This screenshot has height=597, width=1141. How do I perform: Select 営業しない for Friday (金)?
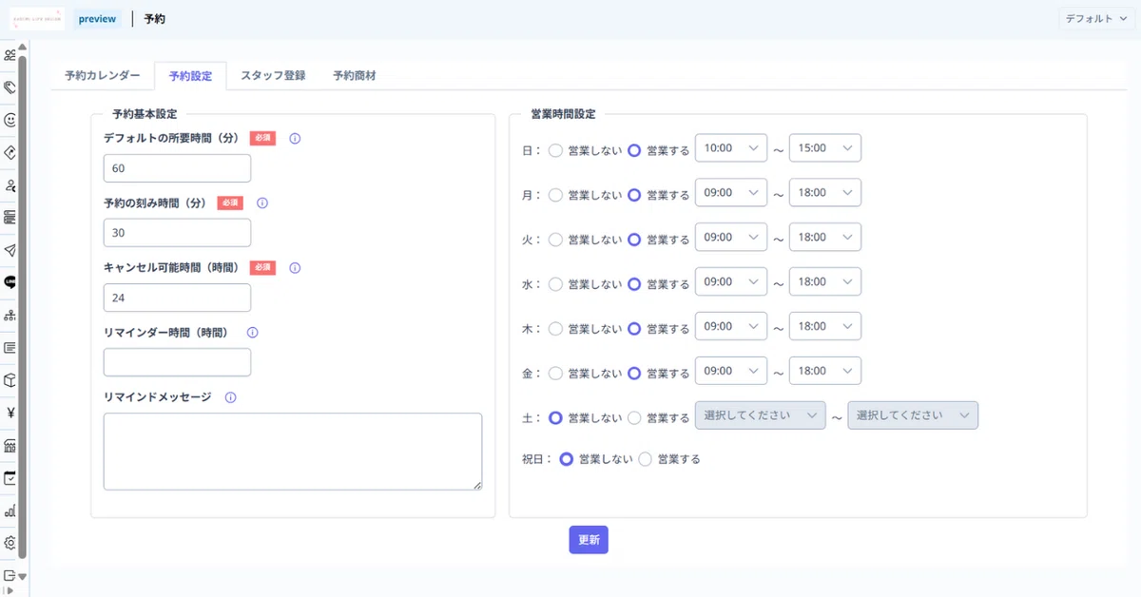[555, 373]
